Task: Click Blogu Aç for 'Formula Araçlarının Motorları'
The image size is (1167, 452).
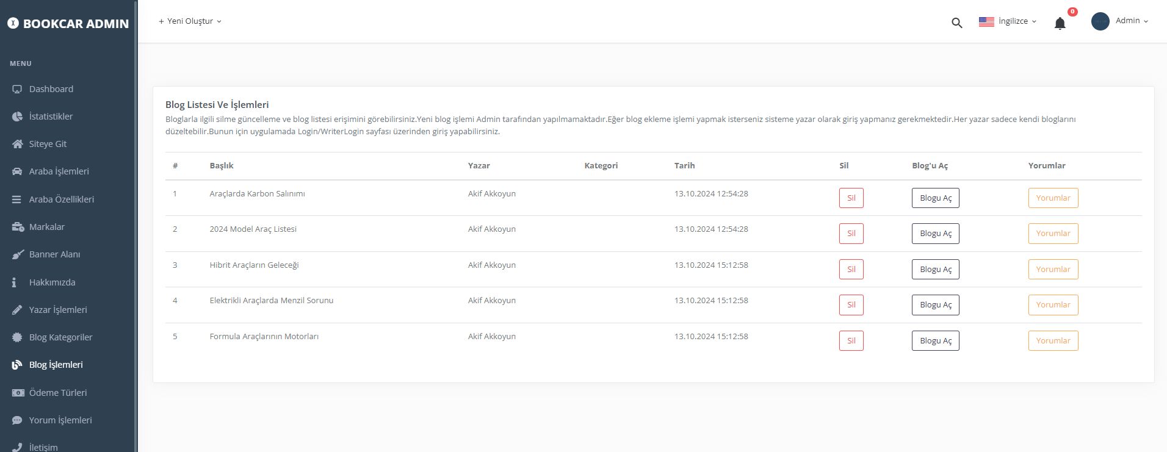Action: pos(936,341)
